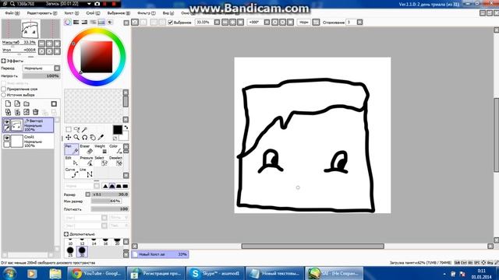Select the Eraser tool
499x280 pixels.
tap(86, 149)
